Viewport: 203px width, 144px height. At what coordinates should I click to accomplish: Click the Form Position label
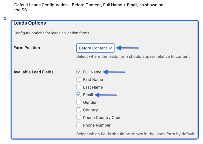(x=27, y=48)
